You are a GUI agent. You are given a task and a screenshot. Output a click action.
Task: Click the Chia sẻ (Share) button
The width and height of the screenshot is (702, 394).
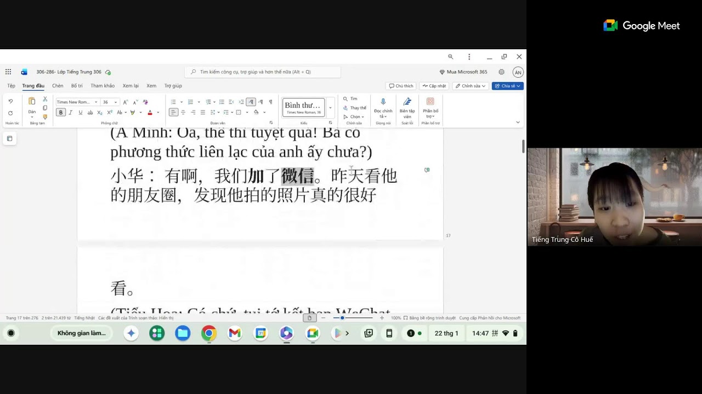tap(508, 86)
